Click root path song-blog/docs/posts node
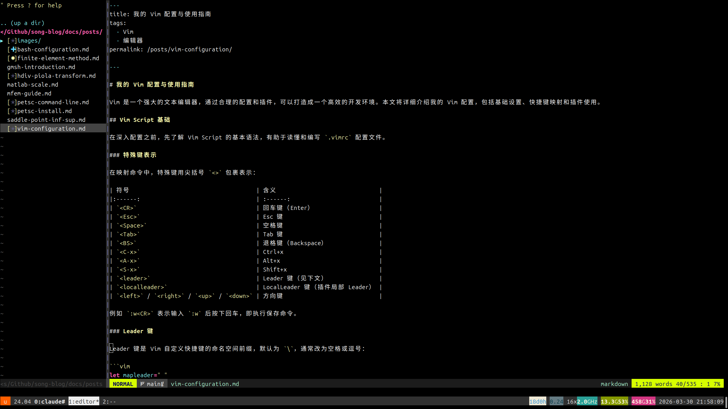The image size is (728, 409). [x=51, y=32]
